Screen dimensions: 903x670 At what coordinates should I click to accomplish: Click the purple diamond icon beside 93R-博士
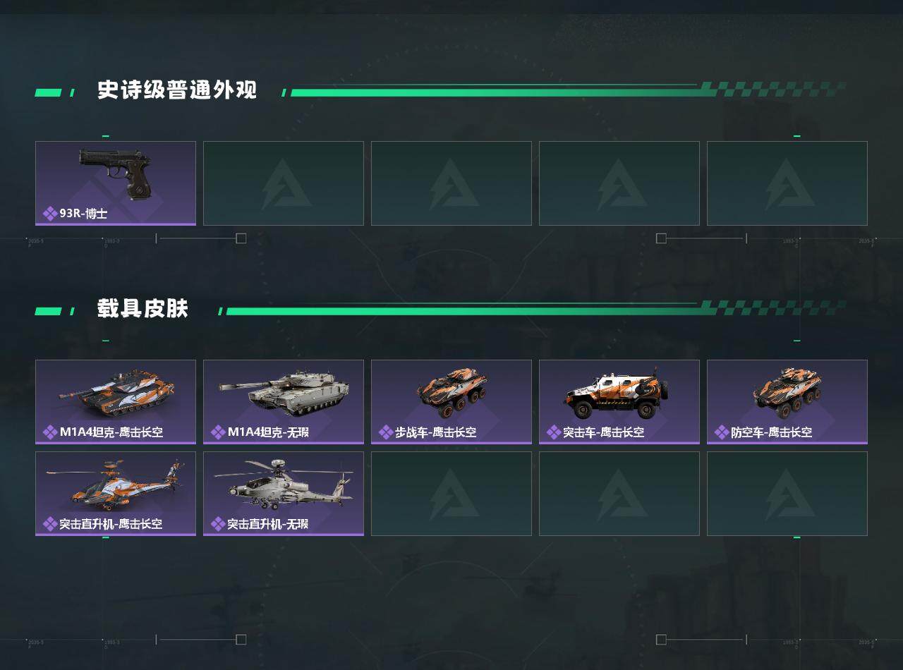point(50,213)
